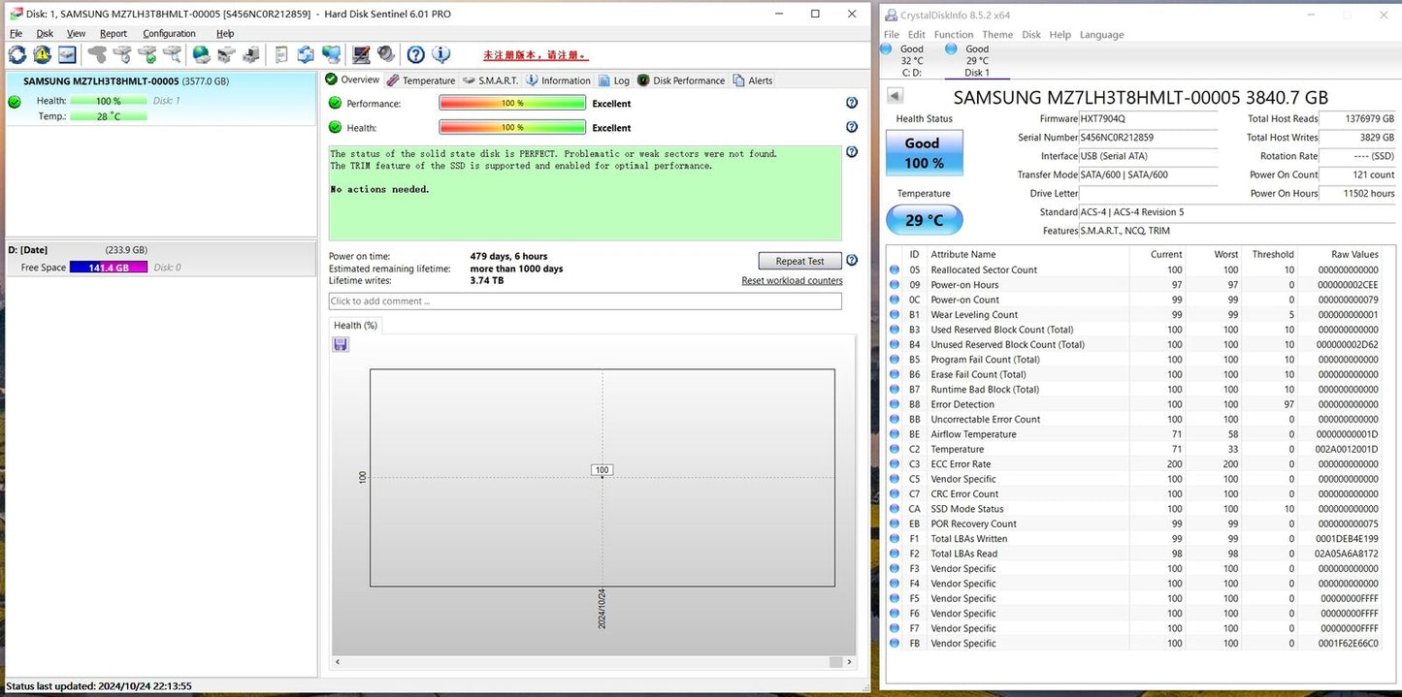
Task: Select the Health (%) graph tab
Action: [355, 325]
